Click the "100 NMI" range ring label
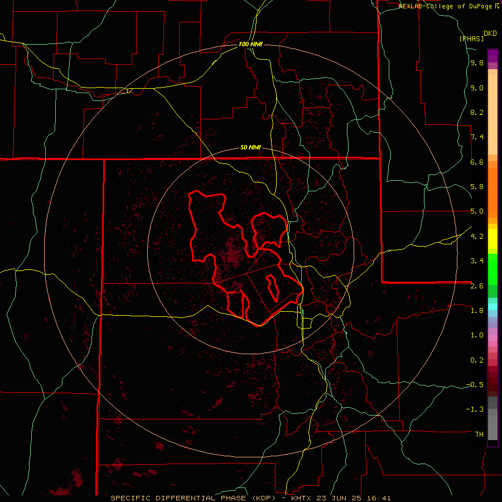The height and width of the screenshot is (502, 502). (x=250, y=44)
